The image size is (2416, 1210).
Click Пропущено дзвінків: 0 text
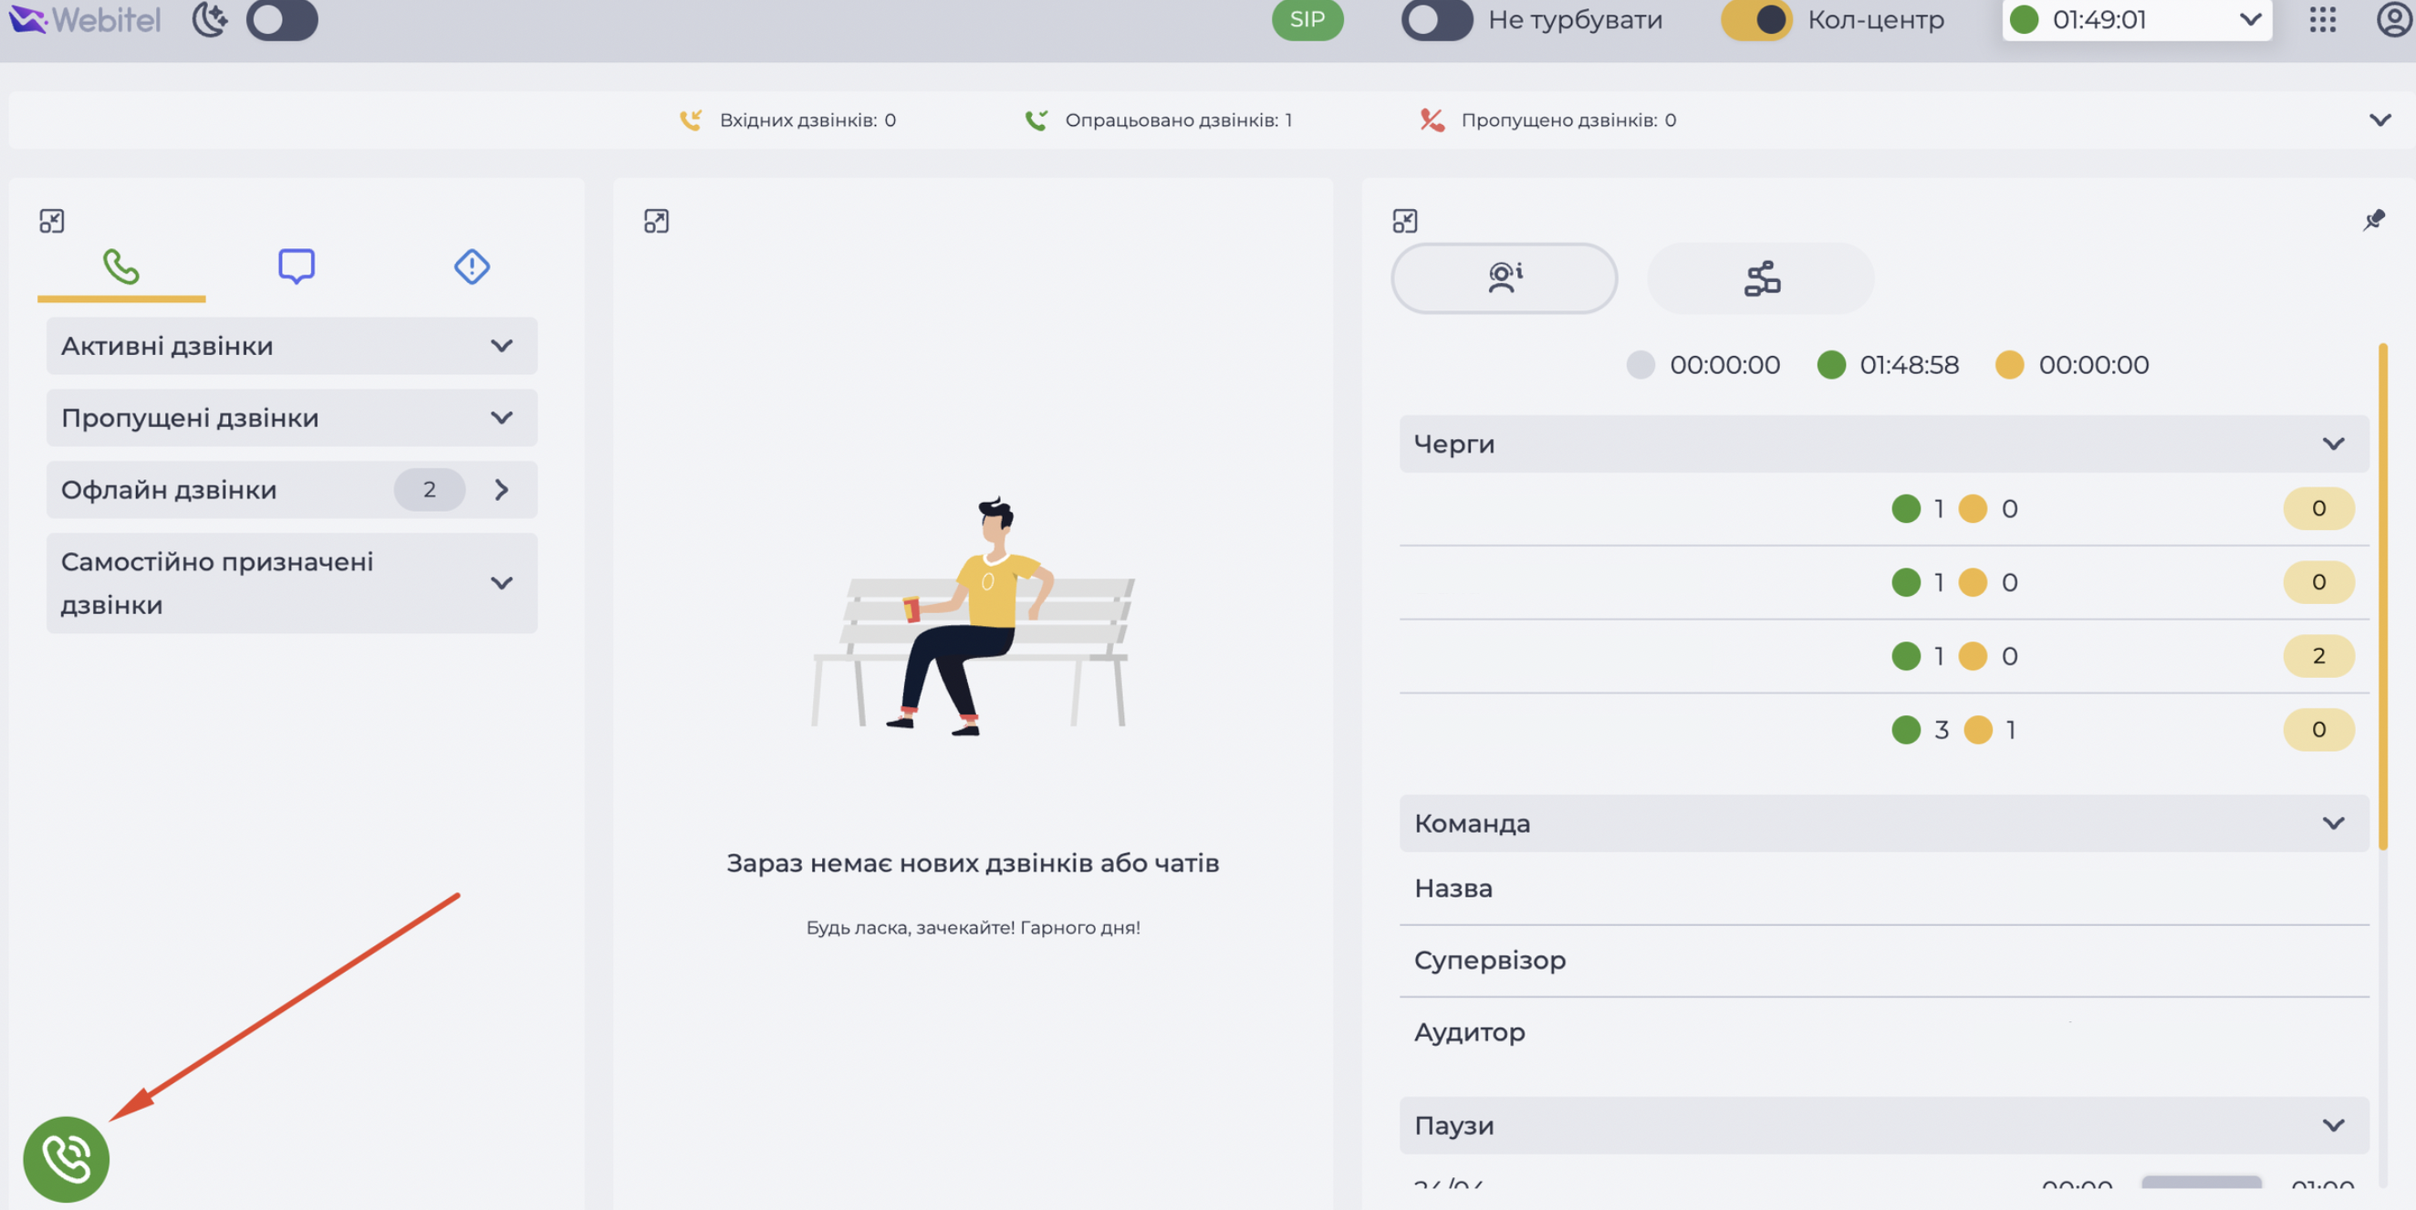1568,120
